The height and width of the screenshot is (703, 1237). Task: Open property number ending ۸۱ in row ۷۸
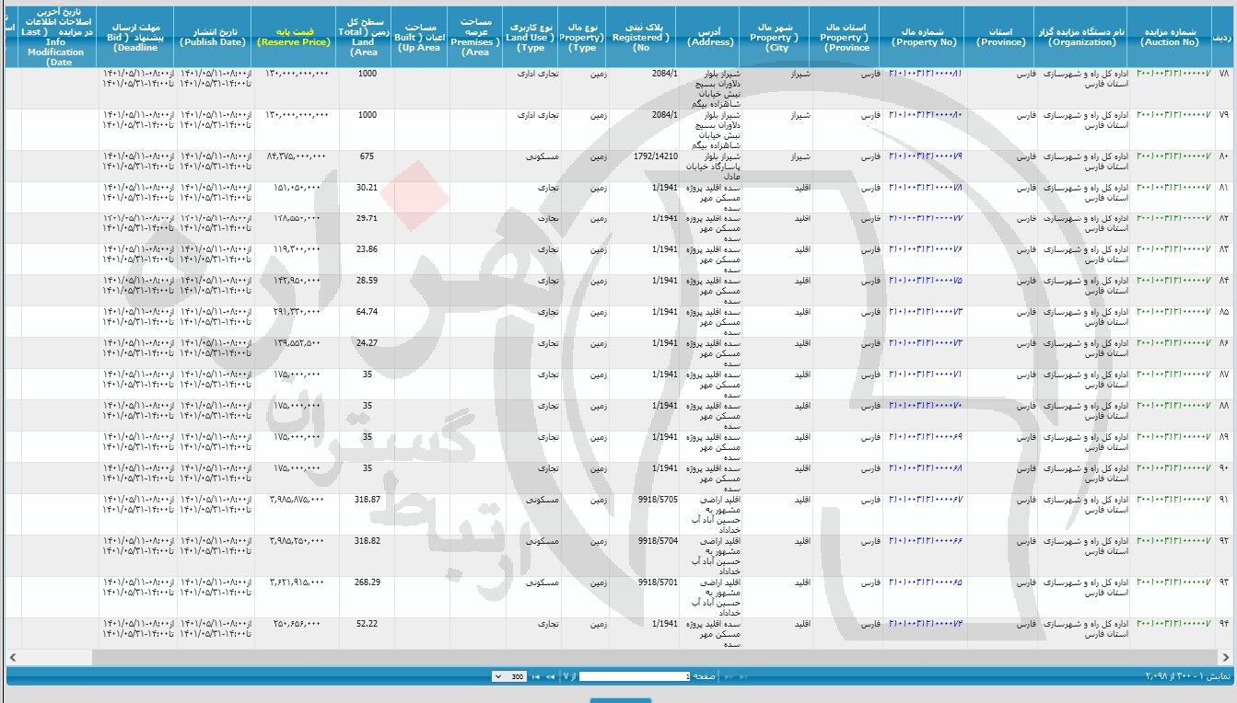click(x=925, y=73)
